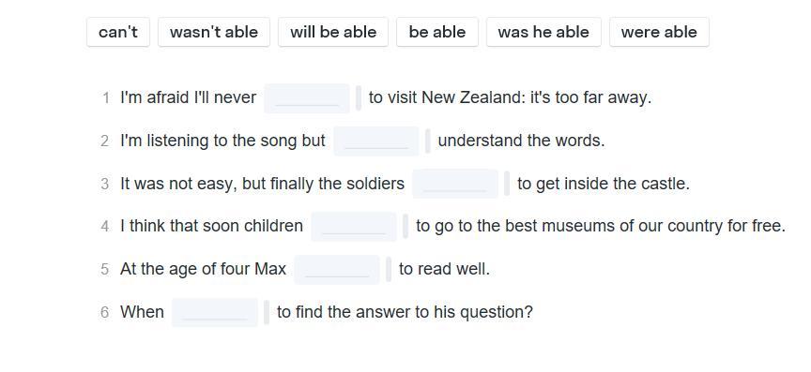Select the blank before "understand the words"
Screen dimensions: 811x372
[x=376, y=141]
